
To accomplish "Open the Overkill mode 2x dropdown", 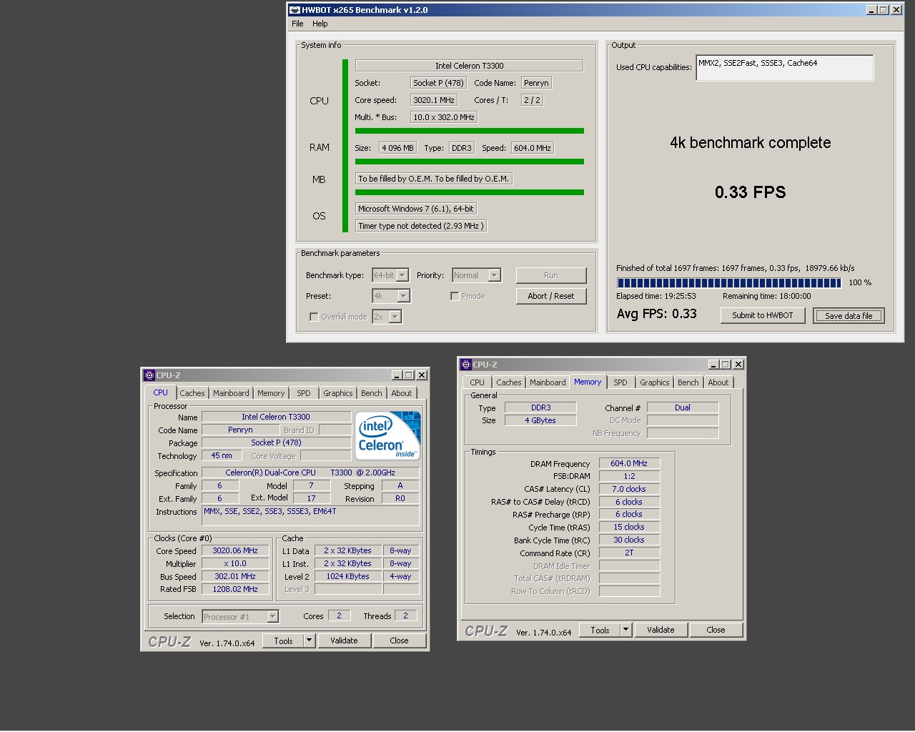I will point(395,317).
